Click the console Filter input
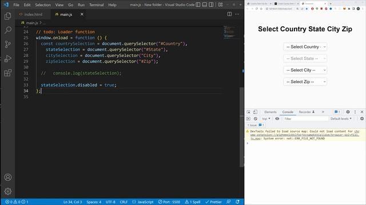This screenshot has width=366, height=205. pos(305,119)
